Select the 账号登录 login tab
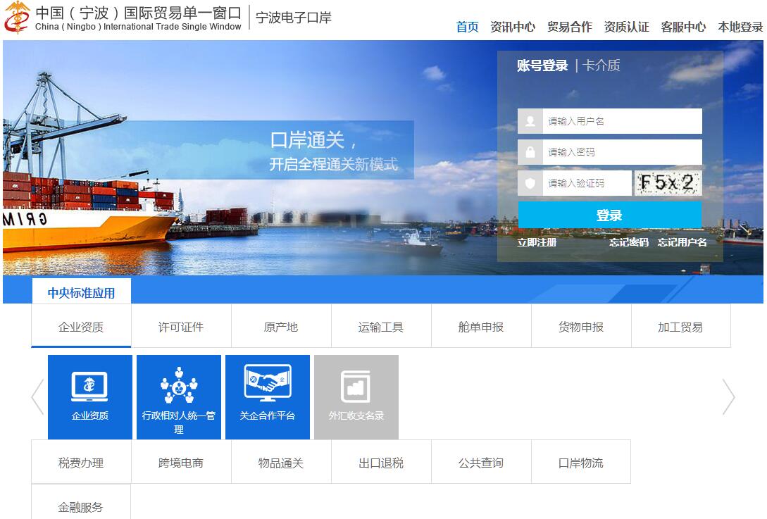 coord(542,65)
